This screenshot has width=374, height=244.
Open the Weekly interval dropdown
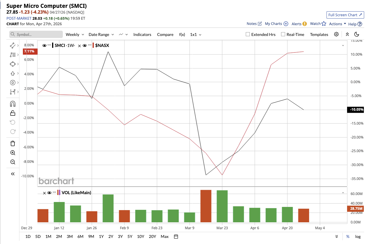[75, 34]
